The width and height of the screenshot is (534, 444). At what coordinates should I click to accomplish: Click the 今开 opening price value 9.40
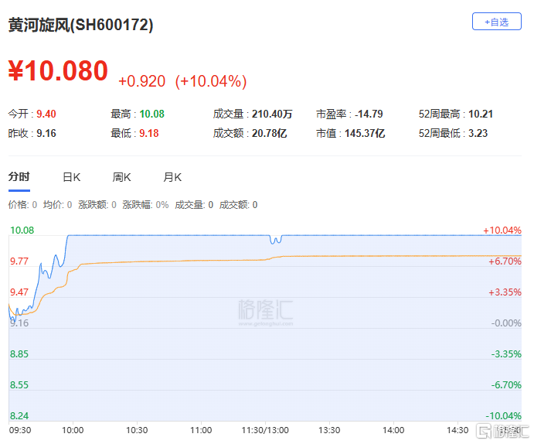coord(46,114)
